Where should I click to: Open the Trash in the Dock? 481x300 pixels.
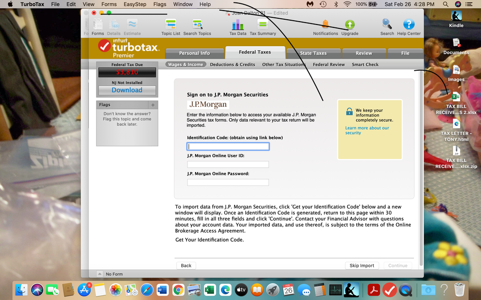[x=459, y=289]
